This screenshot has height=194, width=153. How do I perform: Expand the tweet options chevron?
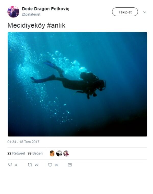tap(145, 12)
